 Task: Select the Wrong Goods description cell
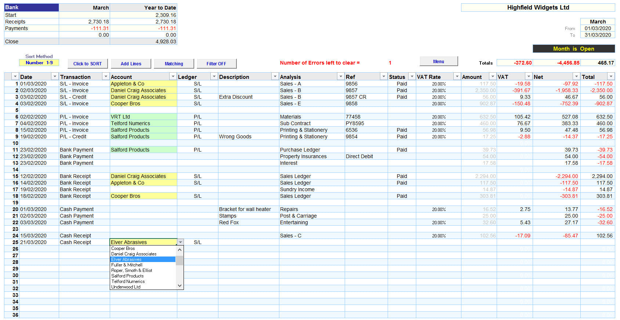249,137
